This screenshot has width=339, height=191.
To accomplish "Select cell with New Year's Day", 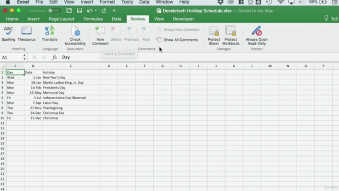I will point(71,77).
